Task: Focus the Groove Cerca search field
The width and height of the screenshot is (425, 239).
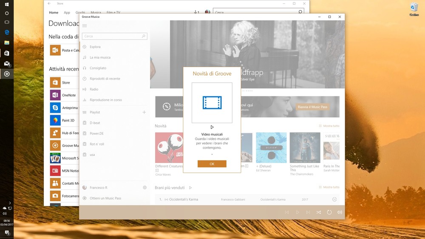Action: click(114, 36)
